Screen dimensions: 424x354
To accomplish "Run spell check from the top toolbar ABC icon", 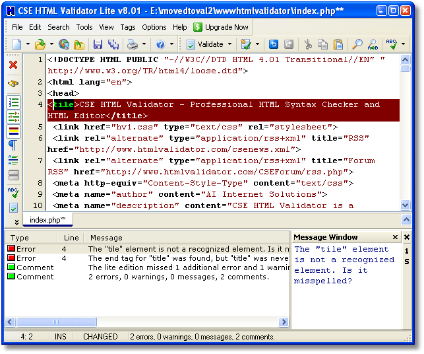I will pyautogui.click(x=392, y=44).
